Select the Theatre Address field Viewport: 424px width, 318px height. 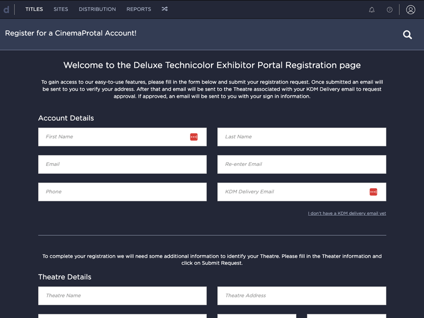302,296
